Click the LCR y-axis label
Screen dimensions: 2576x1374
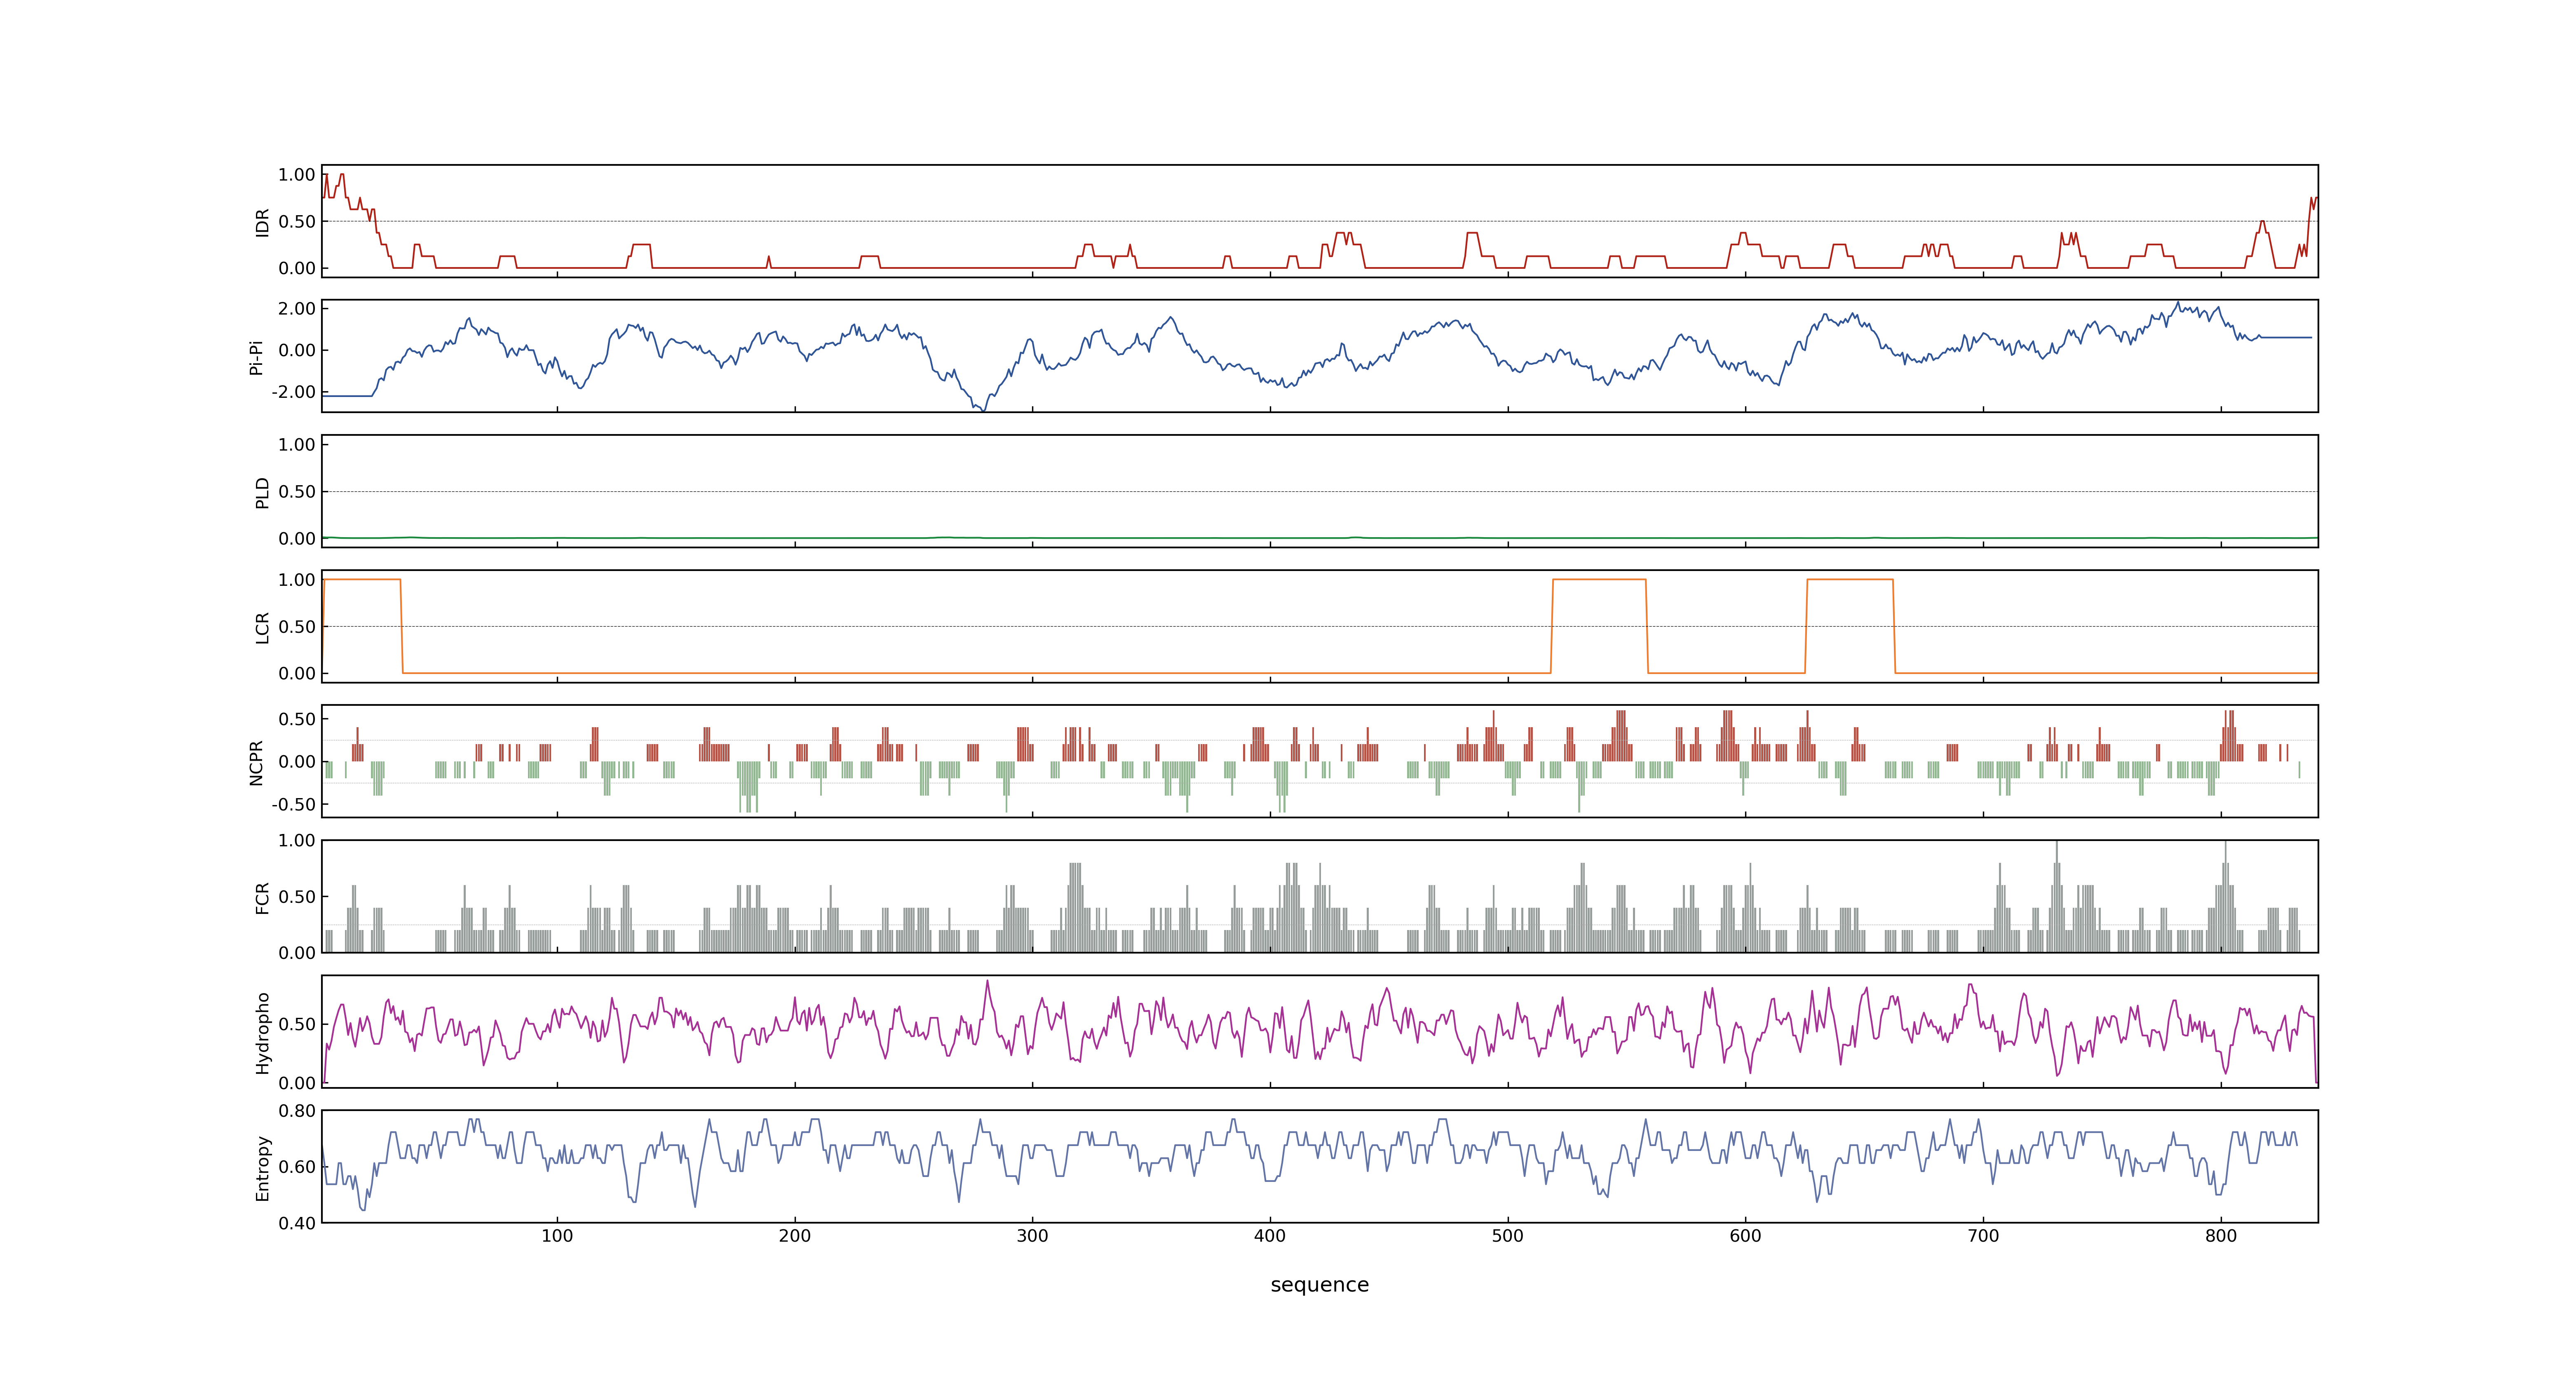pos(263,627)
